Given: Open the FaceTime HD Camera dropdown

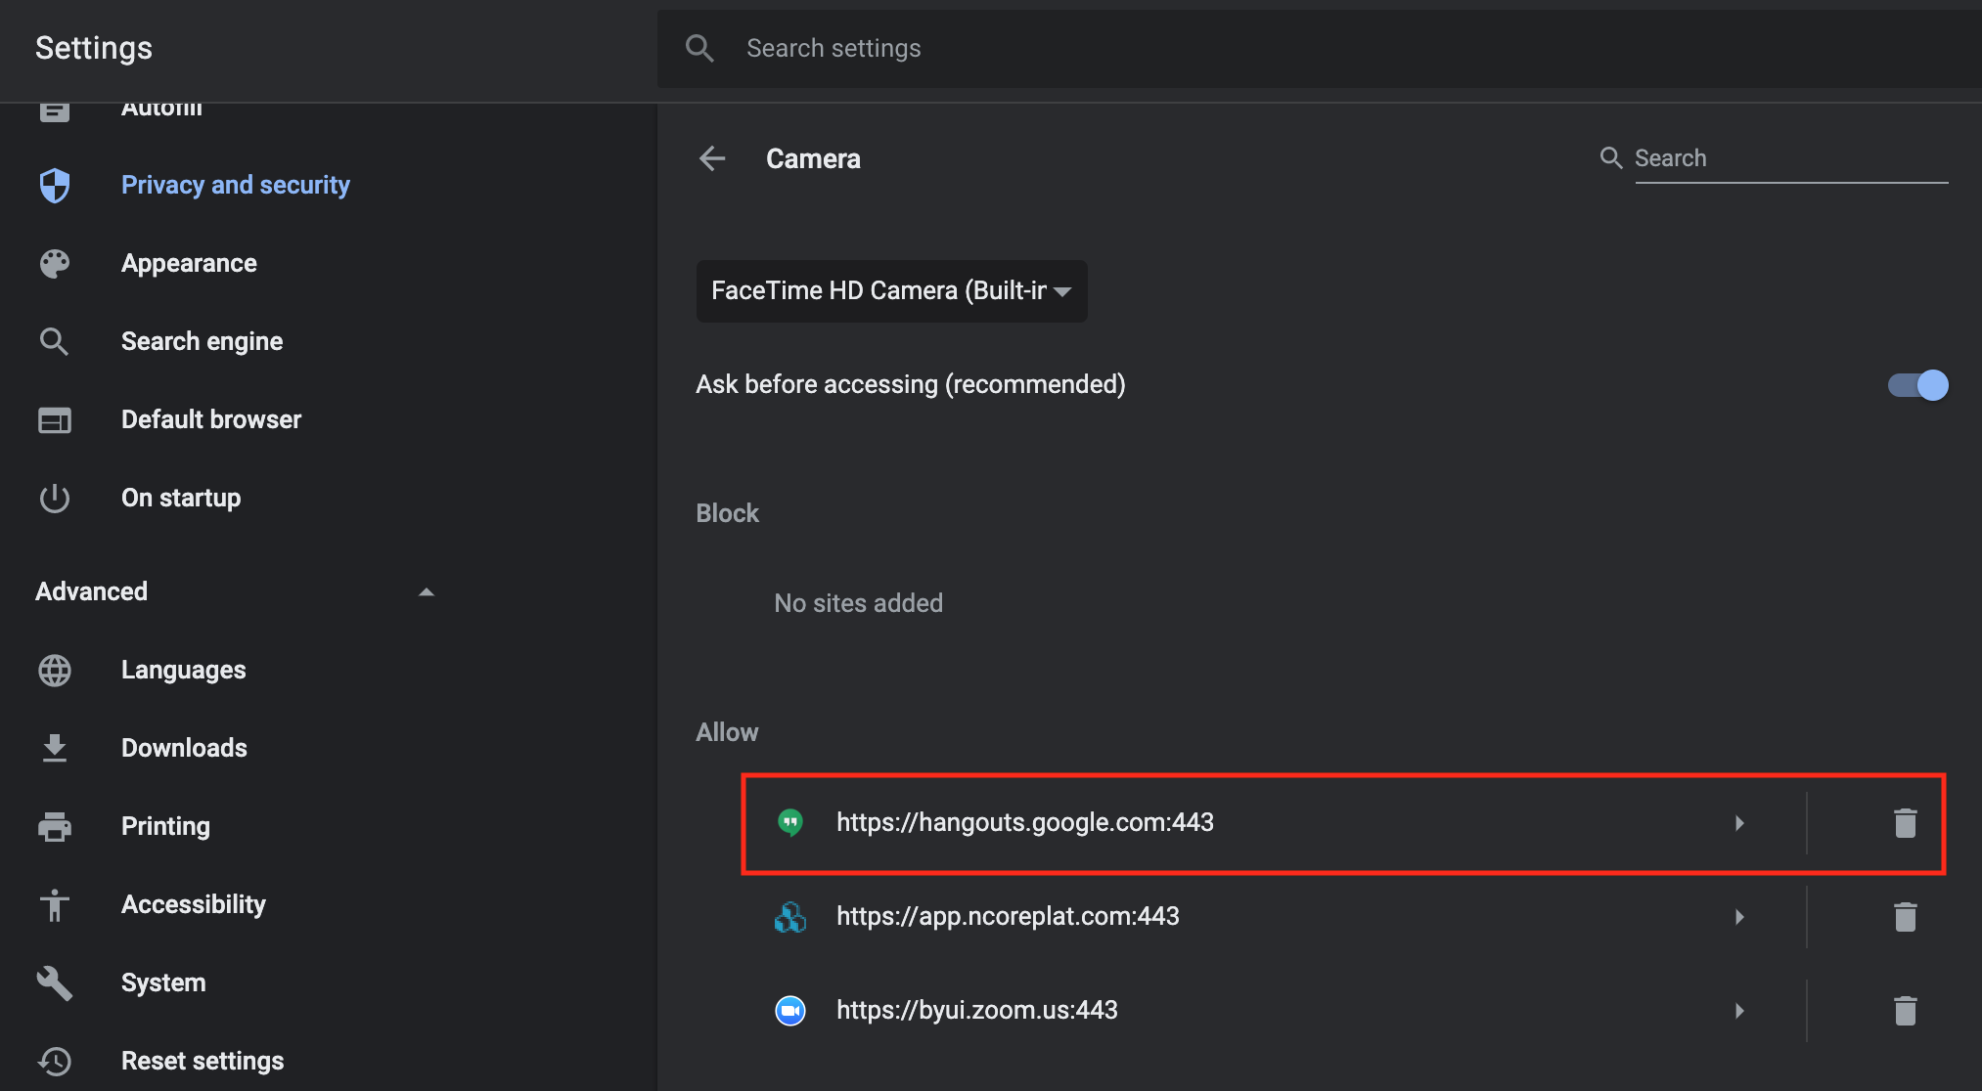Looking at the screenshot, I should point(891,291).
